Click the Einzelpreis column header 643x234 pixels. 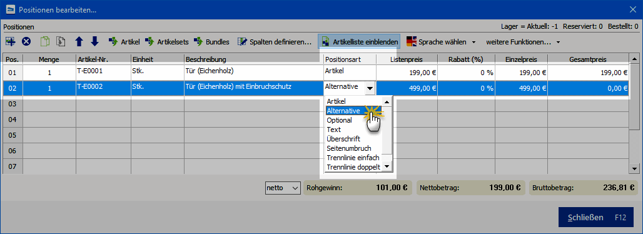coord(521,60)
